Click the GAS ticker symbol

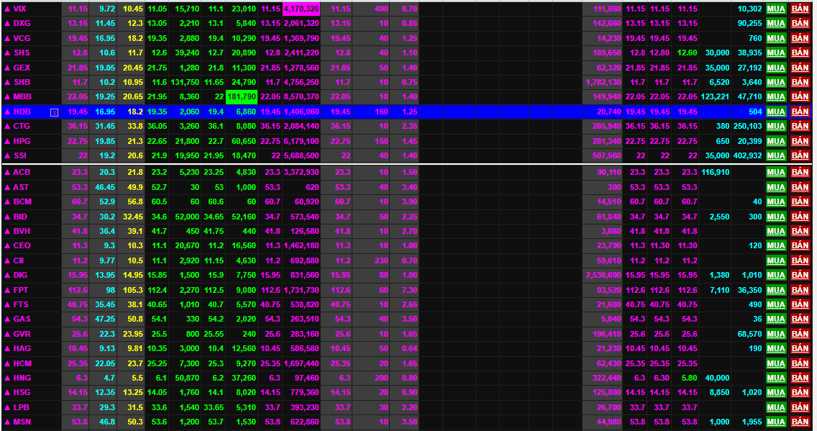tap(22, 319)
